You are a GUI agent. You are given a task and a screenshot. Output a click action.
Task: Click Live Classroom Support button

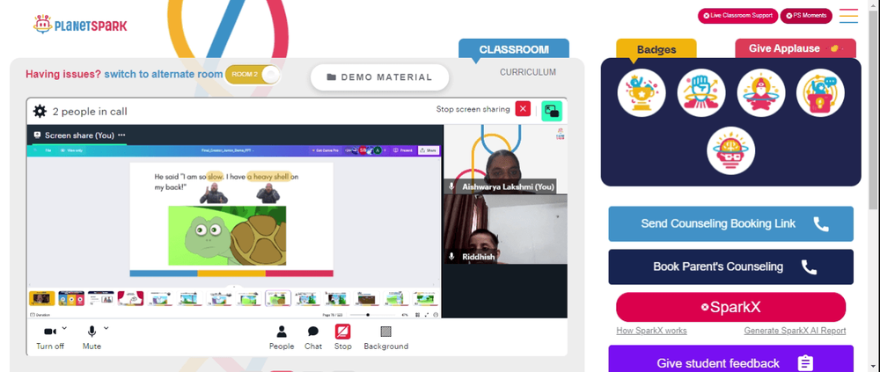pyautogui.click(x=737, y=16)
